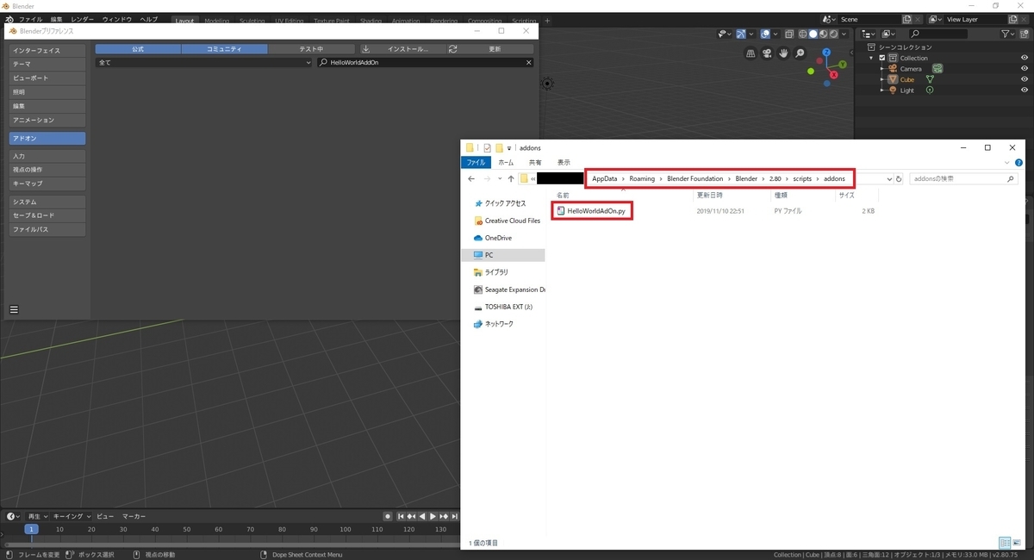
Task: Open outliner display mode dropdown
Action: pos(888,34)
